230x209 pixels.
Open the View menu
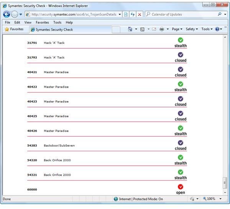tap(28, 23)
